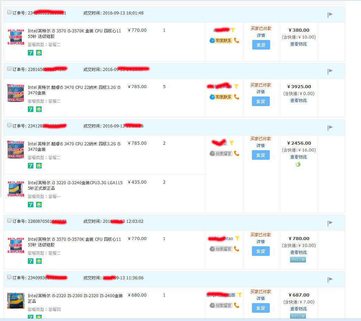The image size is (361, 321).
Task: Select the checkbox of the order starting 2341282
Action: (9, 125)
